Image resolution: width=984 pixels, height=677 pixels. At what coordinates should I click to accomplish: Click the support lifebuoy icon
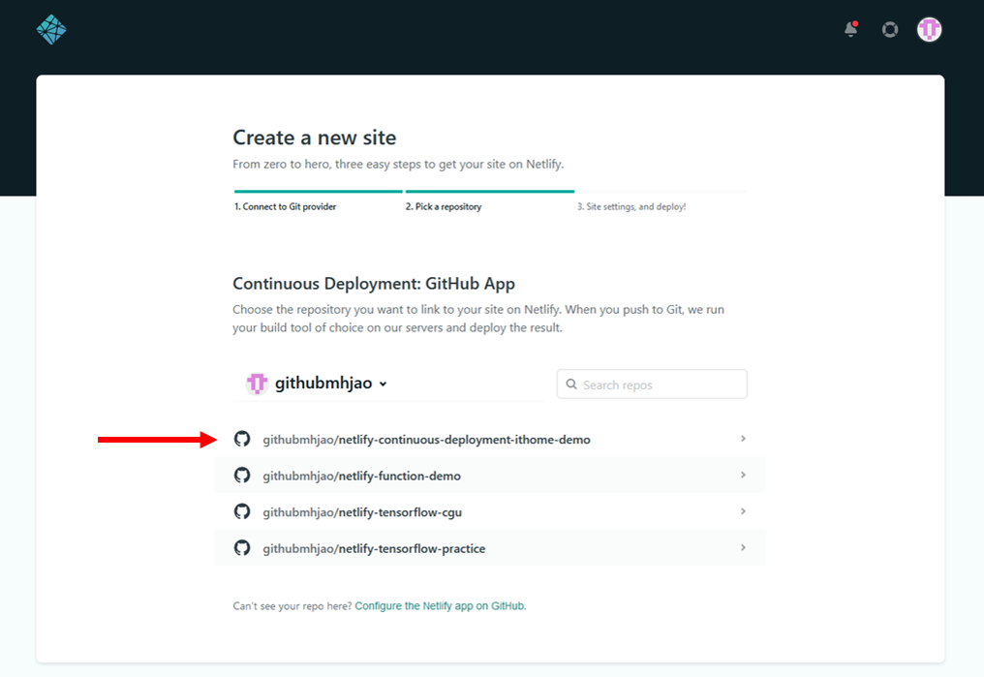coord(890,29)
